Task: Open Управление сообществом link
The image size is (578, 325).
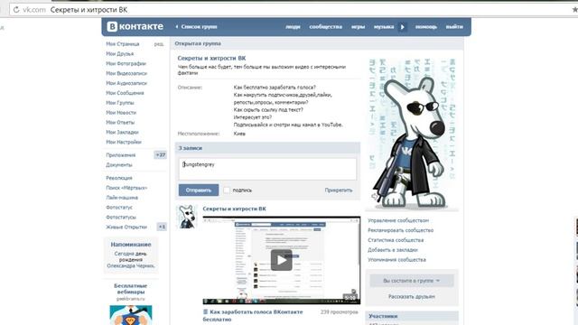Action: coord(398,220)
